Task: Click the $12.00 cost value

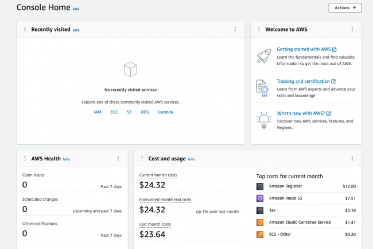Action: (x=349, y=186)
